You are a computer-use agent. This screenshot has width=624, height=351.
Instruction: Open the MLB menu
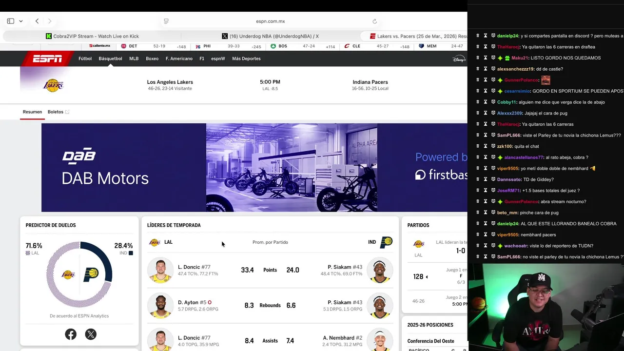coord(134,58)
